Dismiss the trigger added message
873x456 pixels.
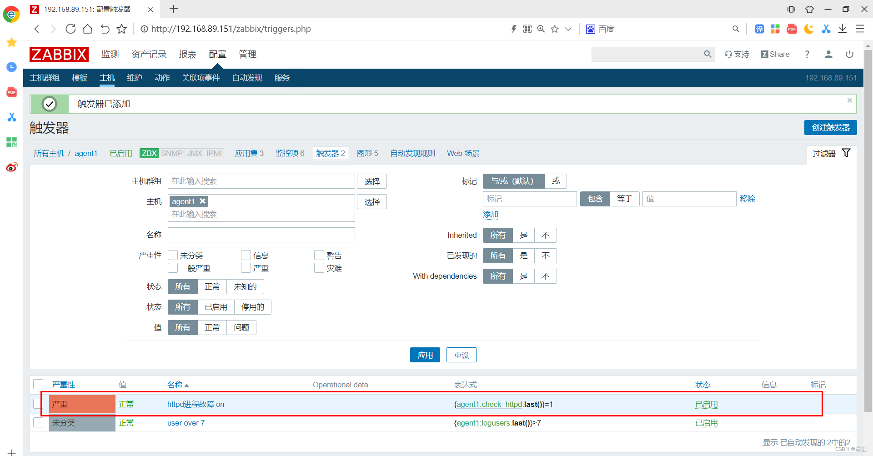(x=849, y=100)
